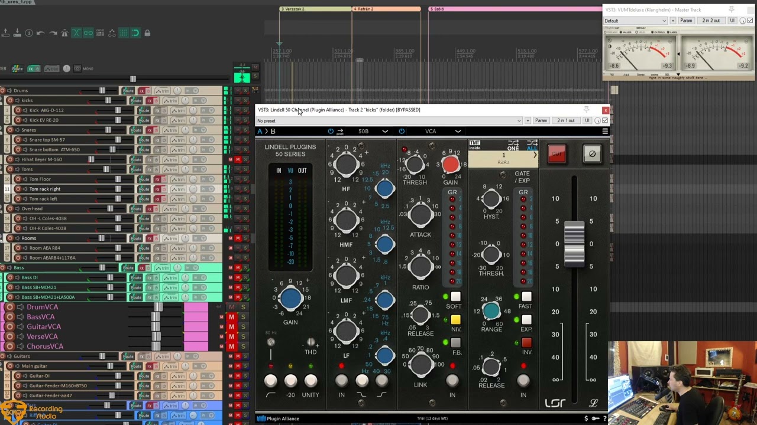Toggle the gate EXP. button
This screenshot has width=757, height=425.
(x=526, y=319)
